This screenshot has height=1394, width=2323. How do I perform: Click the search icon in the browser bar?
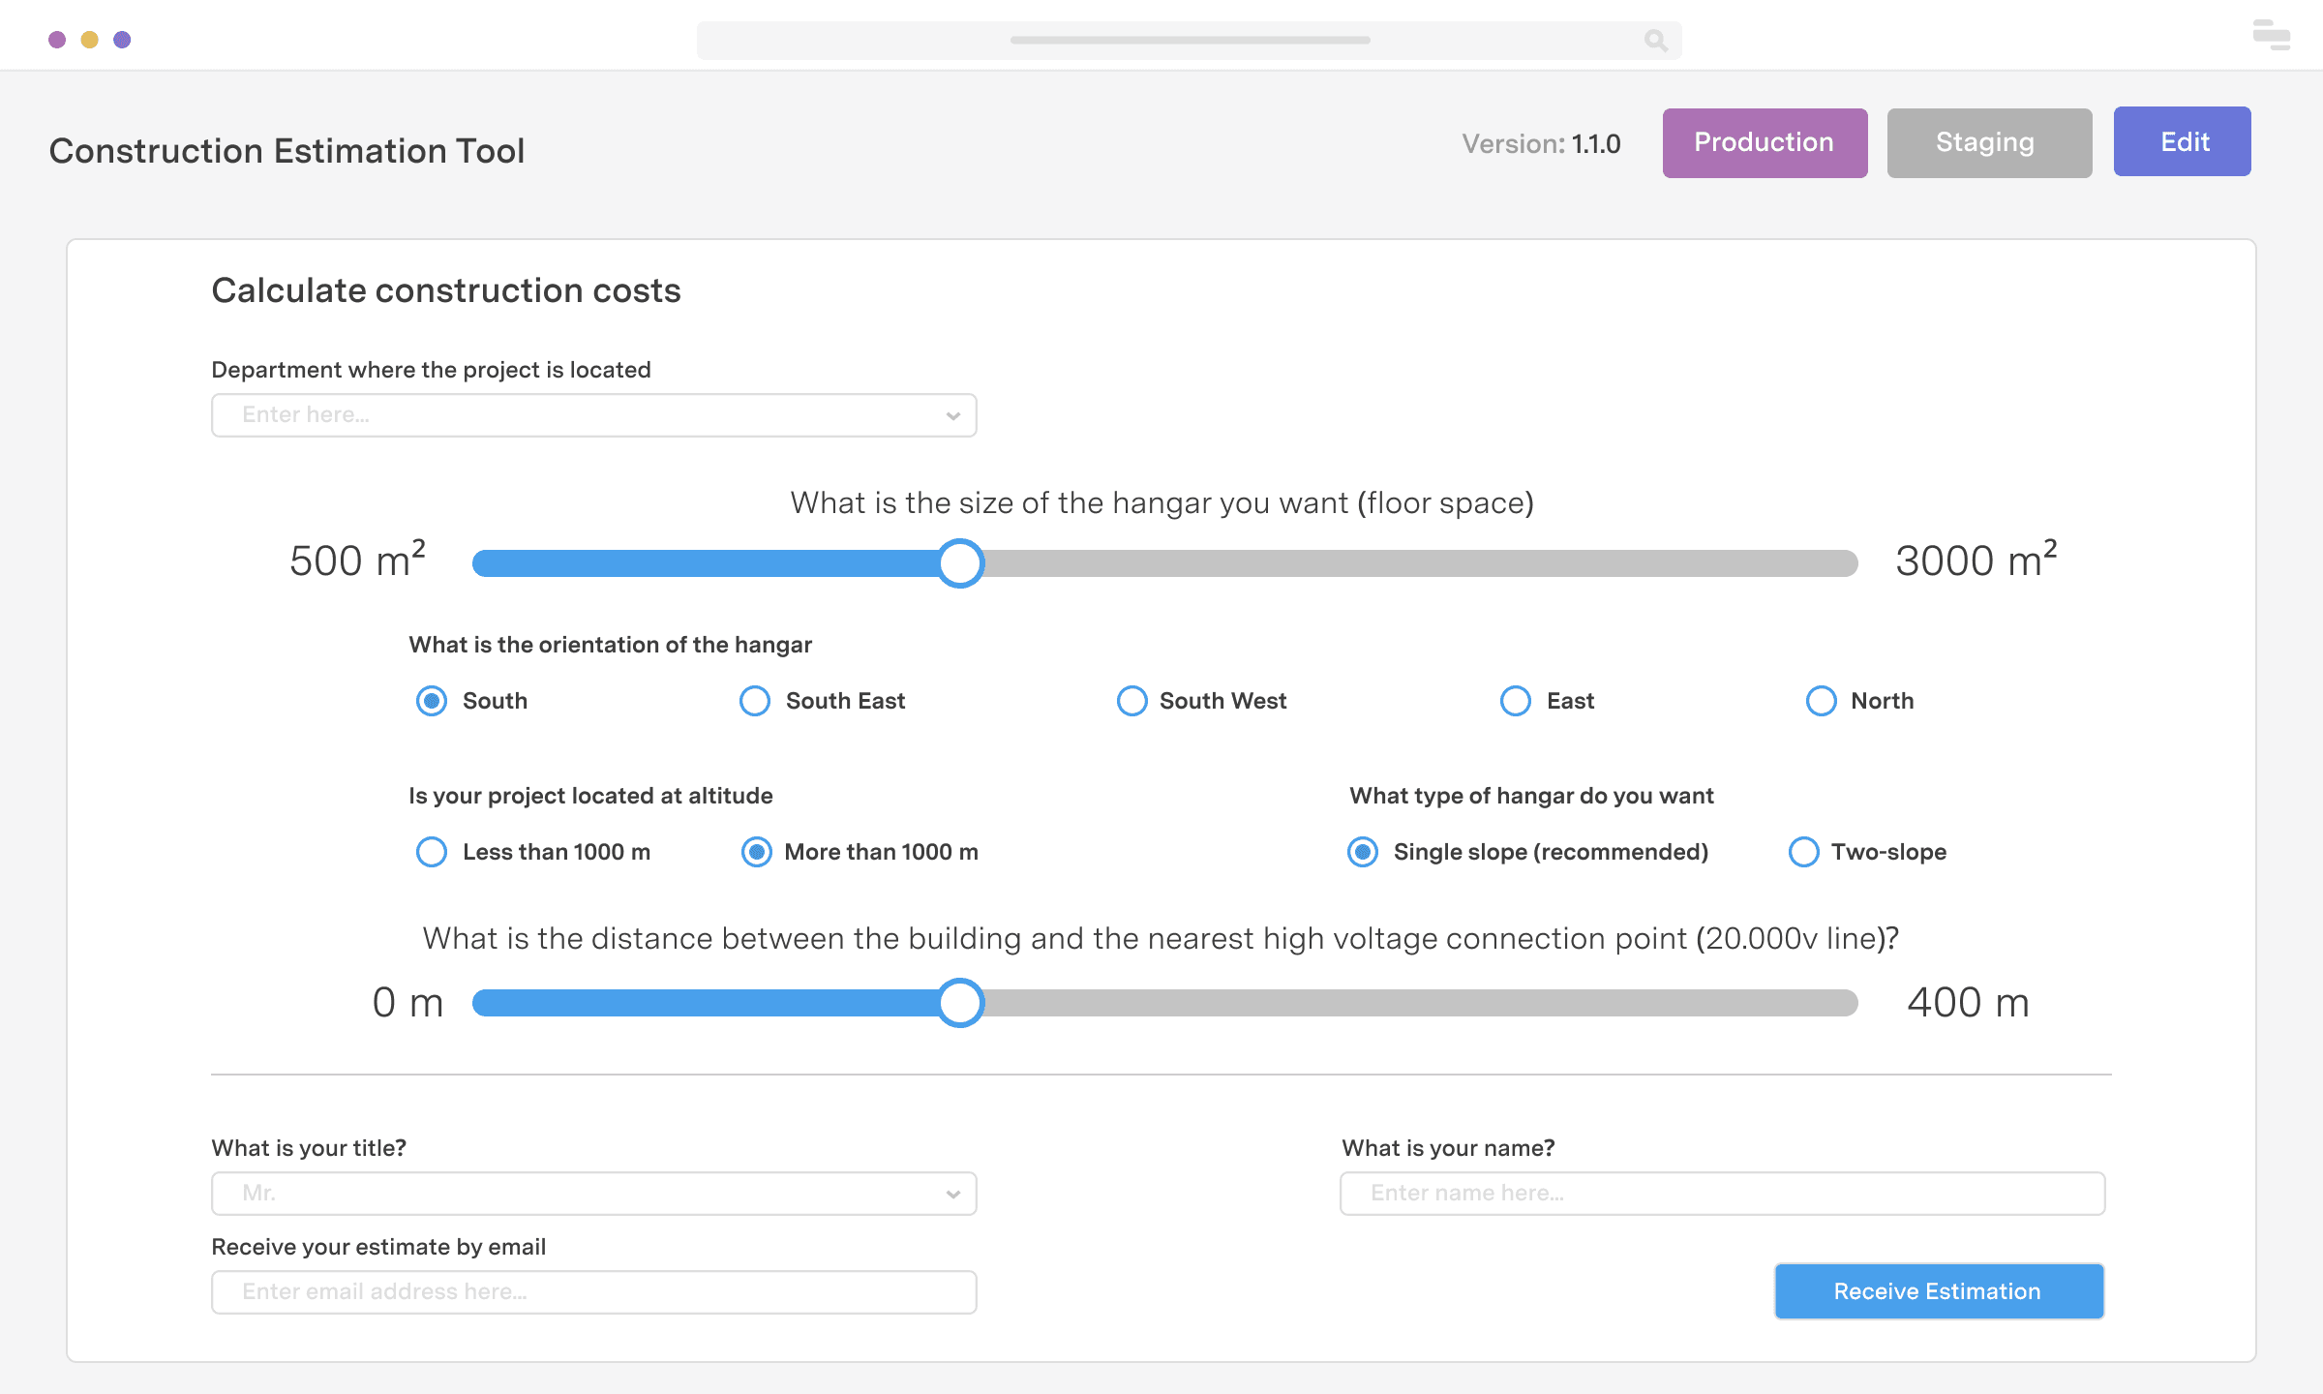pyautogui.click(x=1655, y=40)
